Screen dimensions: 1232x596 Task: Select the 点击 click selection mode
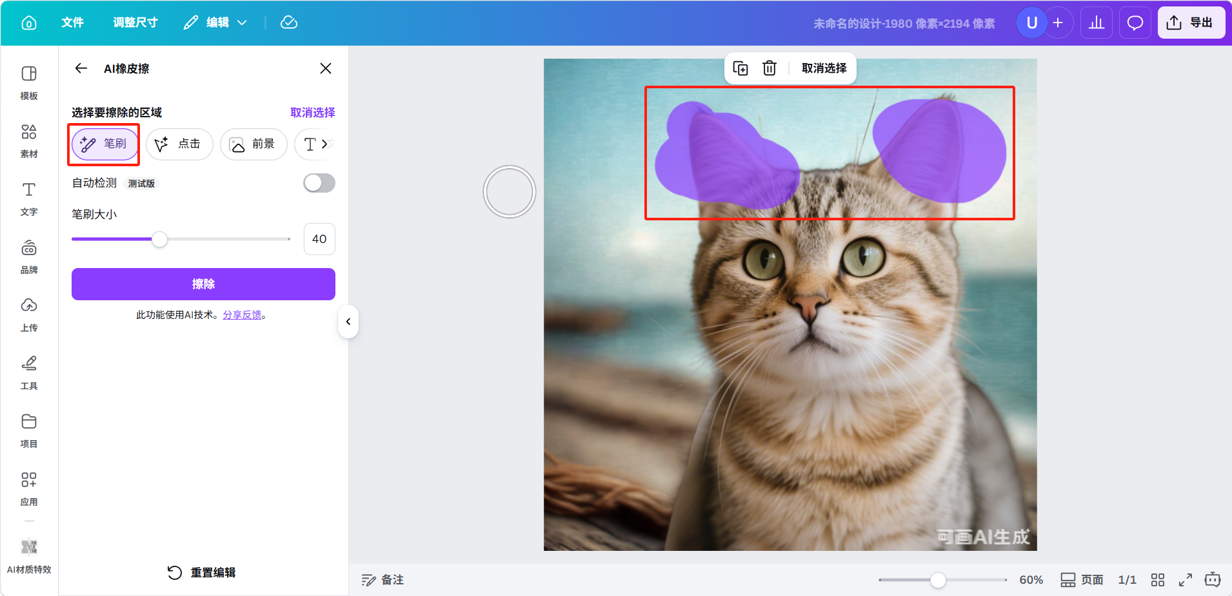179,144
